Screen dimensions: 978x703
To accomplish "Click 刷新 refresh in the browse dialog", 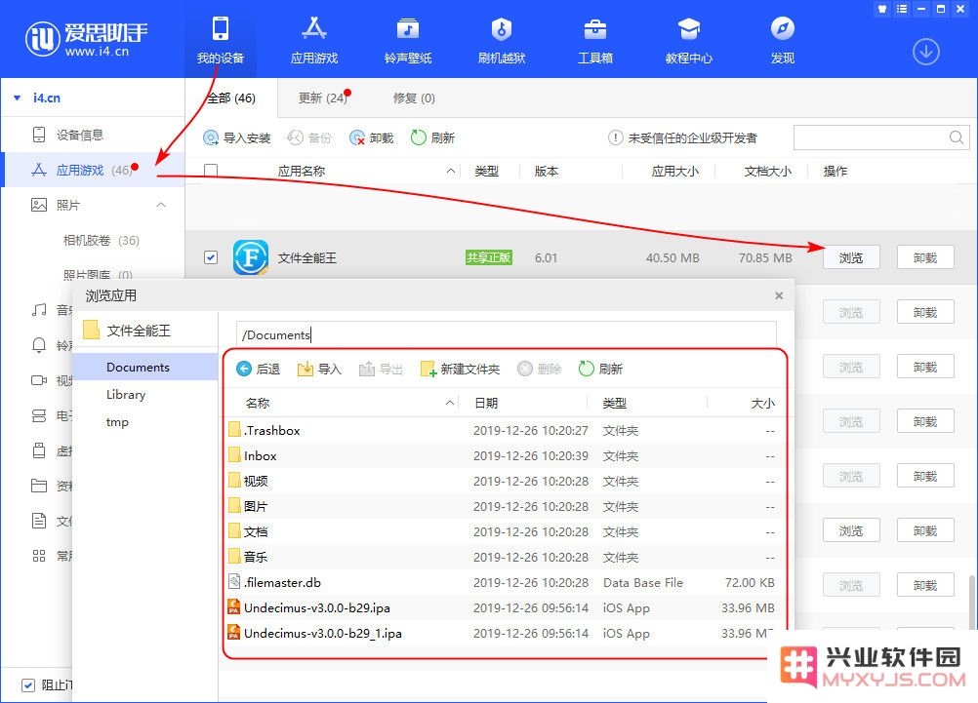I will point(600,369).
